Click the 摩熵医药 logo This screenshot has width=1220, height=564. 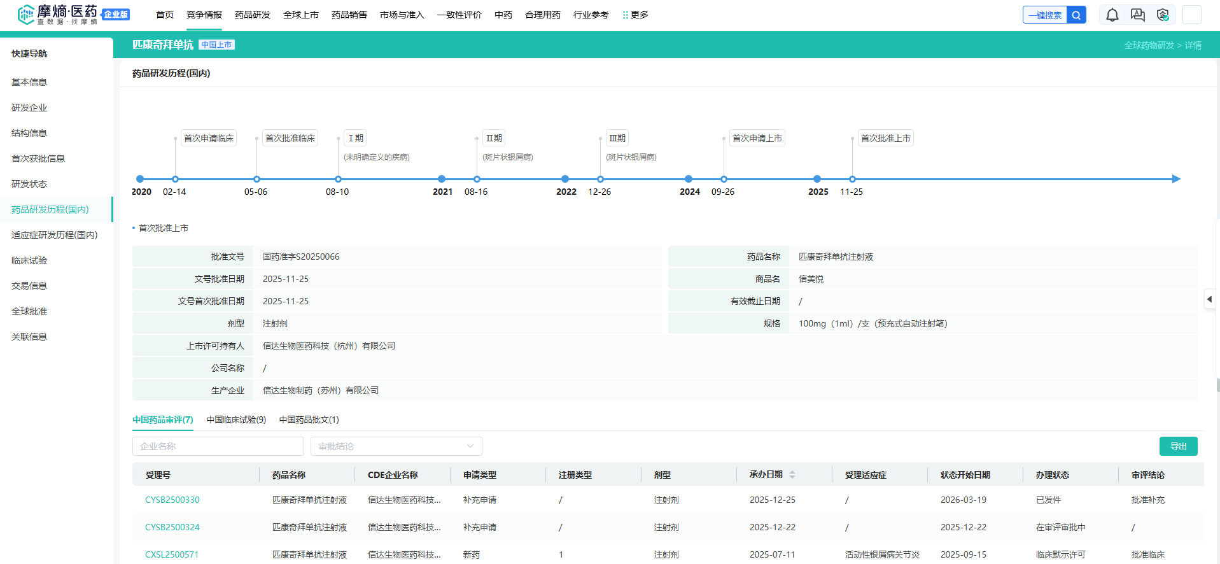point(59,15)
